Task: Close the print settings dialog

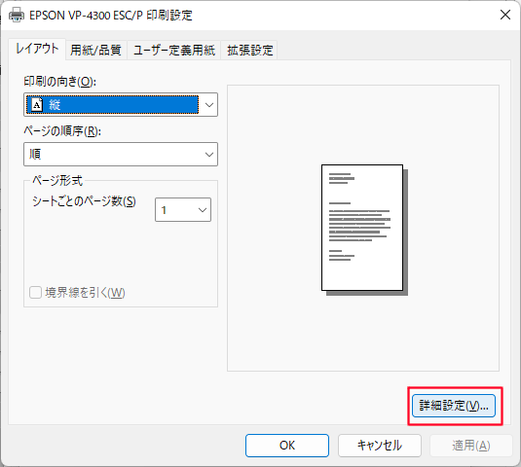Action: (505, 15)
